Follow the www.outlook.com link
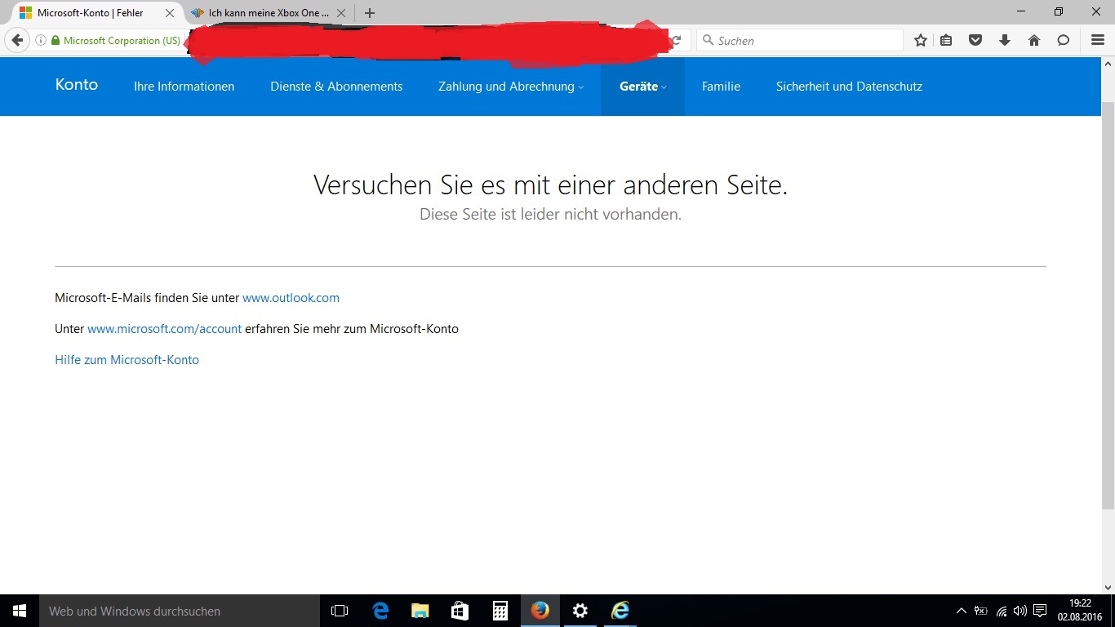 [x=291, y=298]
